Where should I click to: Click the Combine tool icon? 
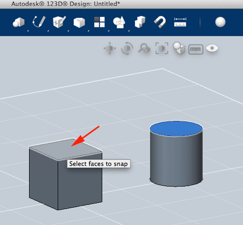pos(140,22)
